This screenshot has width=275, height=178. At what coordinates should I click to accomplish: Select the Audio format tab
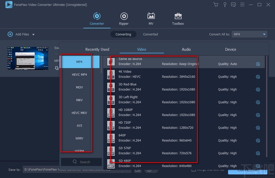click(186, 49)
